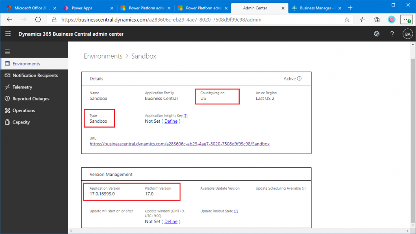Click the Capacity clipboard icon
This screenshot has height=234, width=416.
point(7,122)
